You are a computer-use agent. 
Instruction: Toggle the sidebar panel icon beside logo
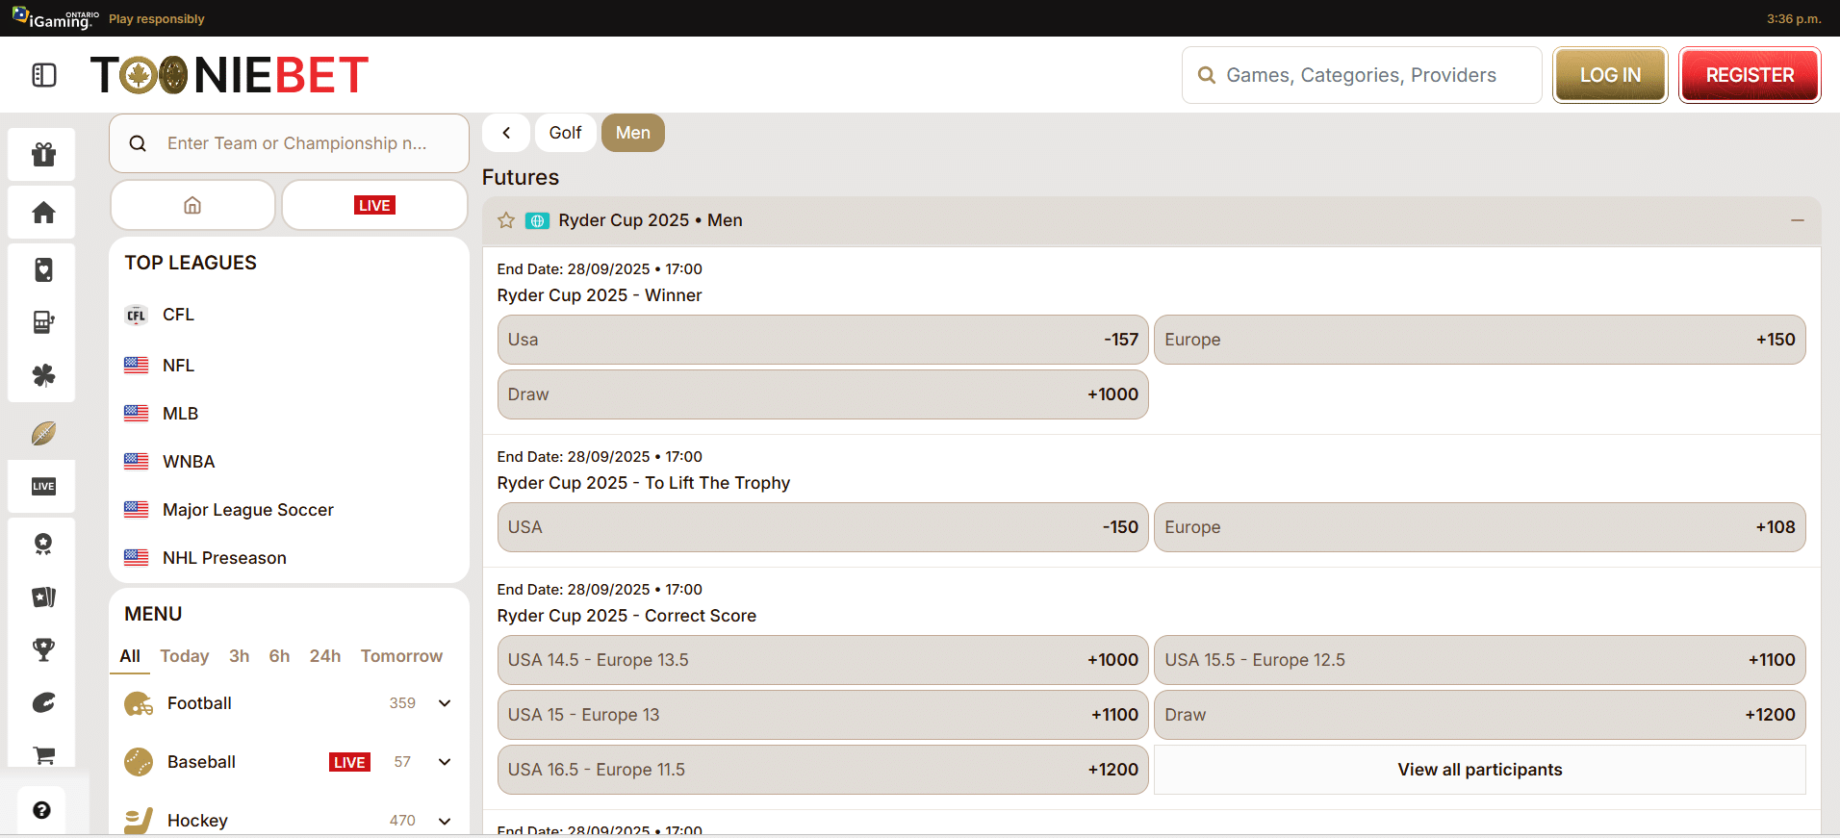(x=44, y=75)
